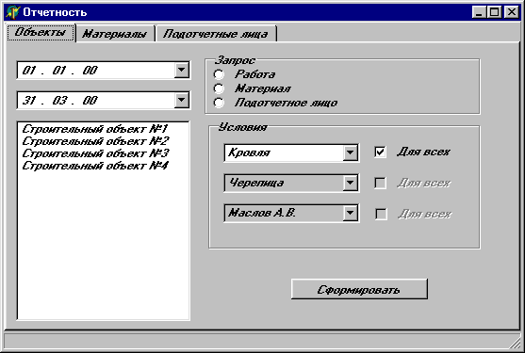The width and height of the screenshot is (525, 353).
Task: Open the end date 31.03.00 dropdown arrow
Action: [x=182, y=100]
